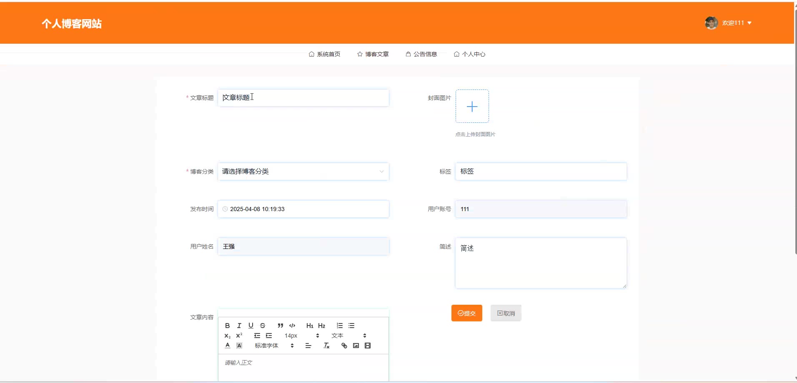
Task: Toggle italic text style
Action: coord(239,326)
